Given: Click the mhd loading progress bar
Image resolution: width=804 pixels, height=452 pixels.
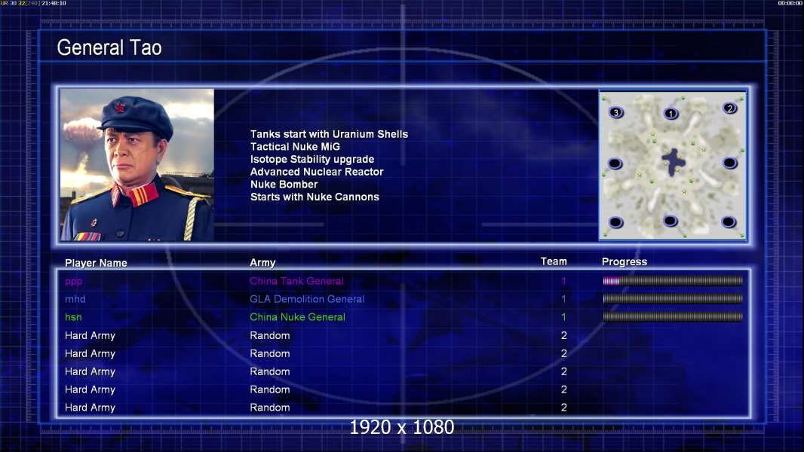Looking at the screenshot, I should [673, 299].
